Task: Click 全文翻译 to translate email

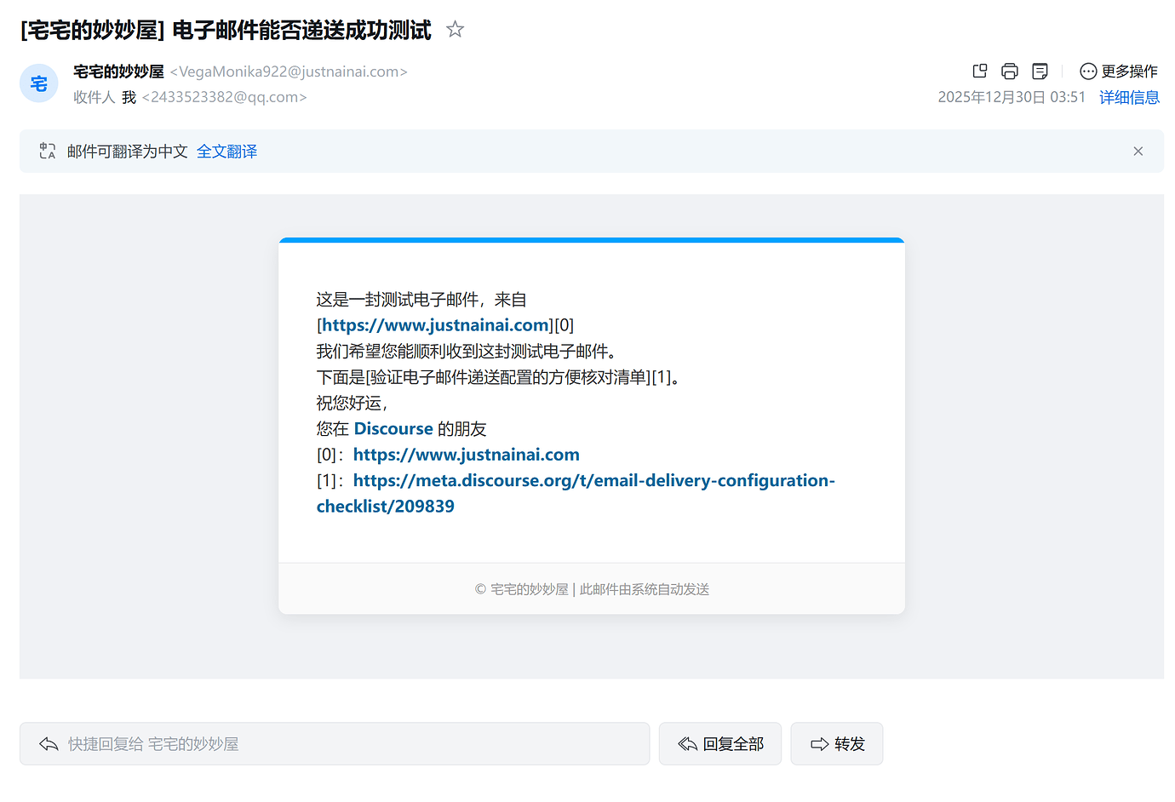Action: click(226, 152)
